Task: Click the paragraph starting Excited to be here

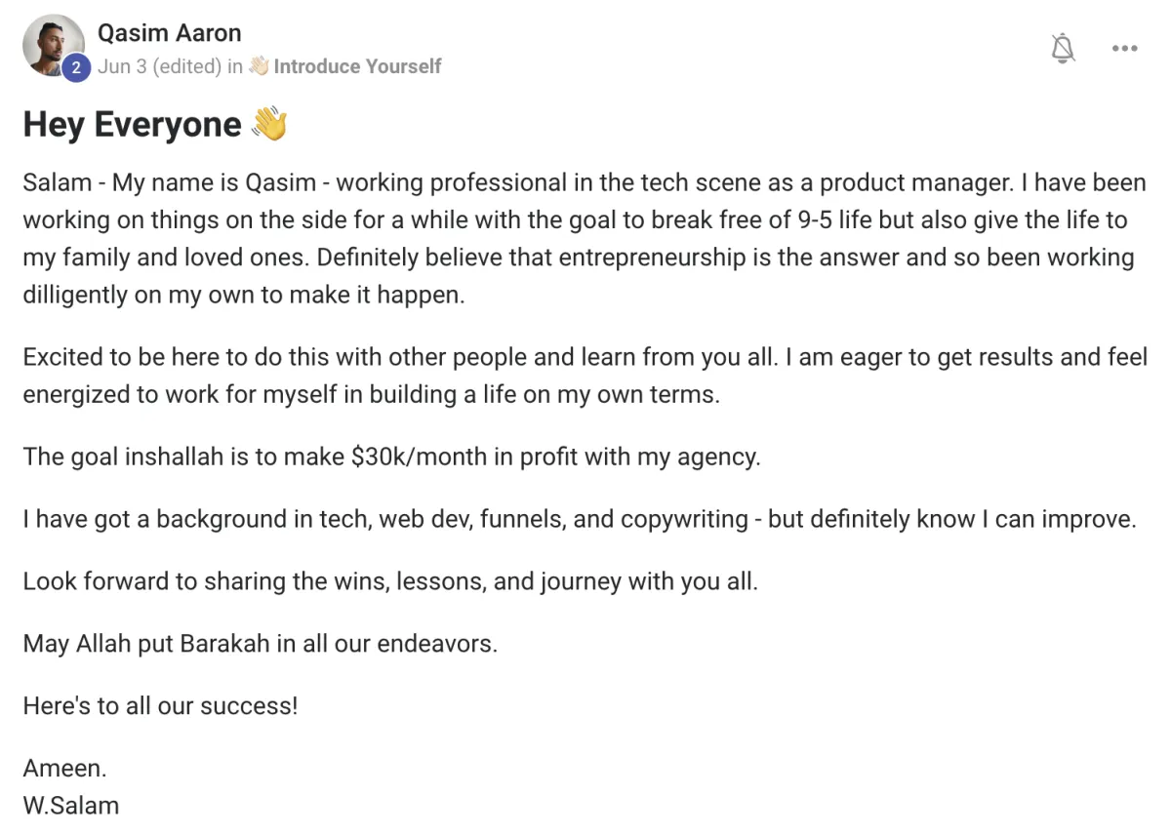Action: click(585, 376)
